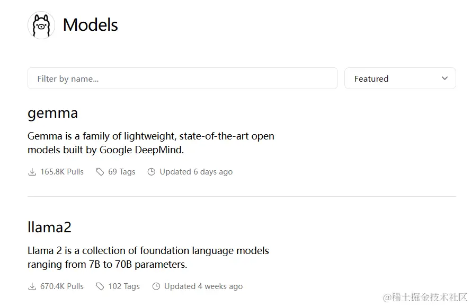Focus the Filter by name input field
471x306 pixels.
182,78
